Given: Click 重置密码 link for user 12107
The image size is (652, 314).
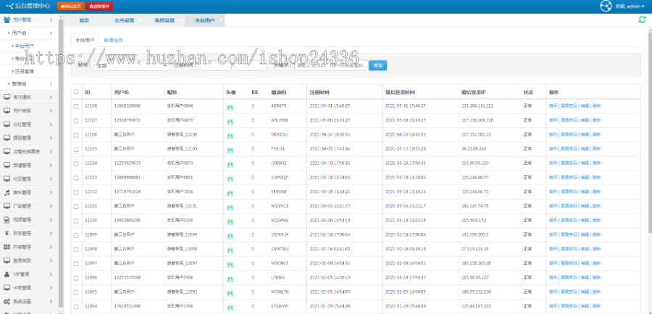Looking at the screenshot, I should [569, 120].
